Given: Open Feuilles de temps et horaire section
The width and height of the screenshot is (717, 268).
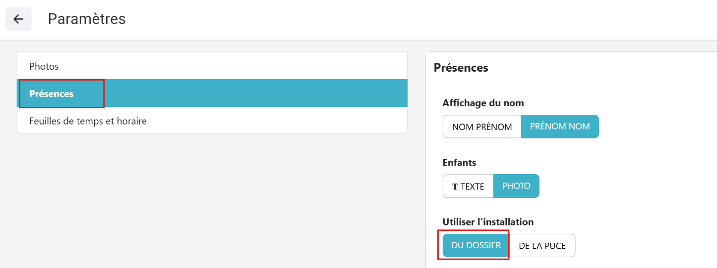Looking at the screenshot, I should click(x=212, y=120).
